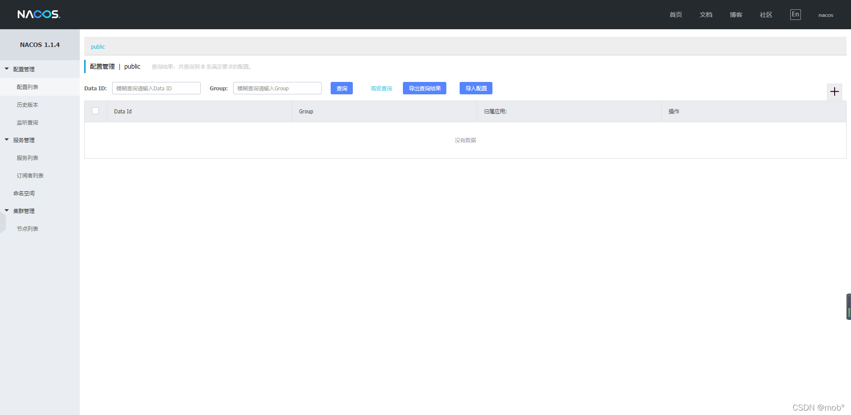This screenshot has width=851, height=415.
Task: Open 高级查询 advanced search
Action: tap(381, 89)
